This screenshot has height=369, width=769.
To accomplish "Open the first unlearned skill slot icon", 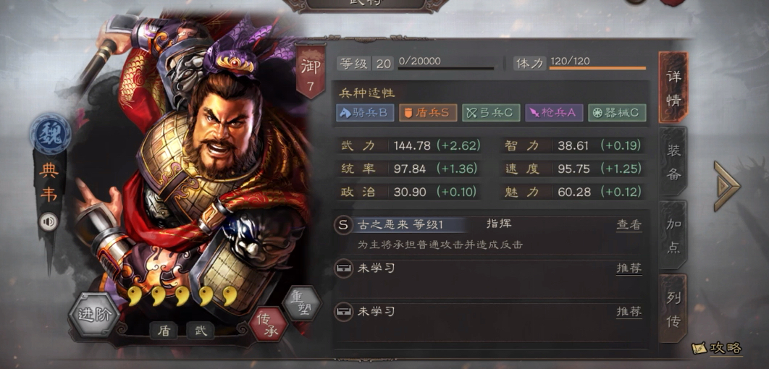I will [x=343, y=268].
